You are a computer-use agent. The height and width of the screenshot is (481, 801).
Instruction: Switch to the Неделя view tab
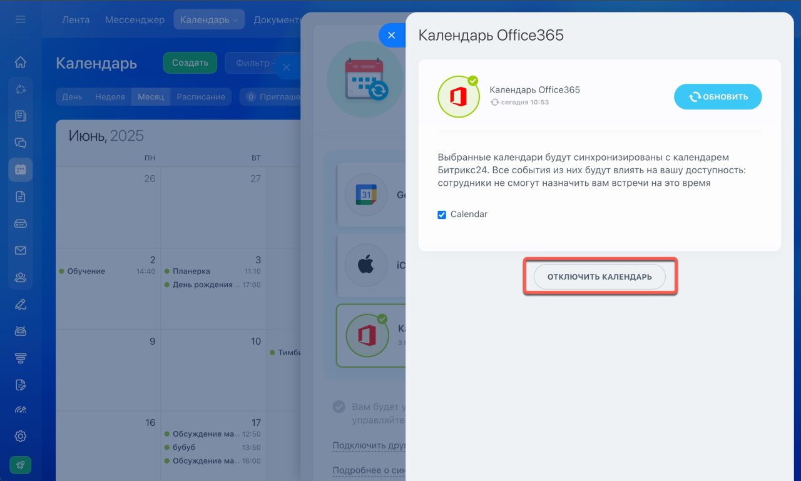pyautogui.click(x=110, y=97)
